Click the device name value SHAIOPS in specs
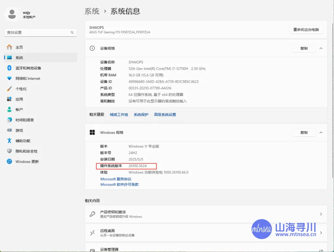 136,62
